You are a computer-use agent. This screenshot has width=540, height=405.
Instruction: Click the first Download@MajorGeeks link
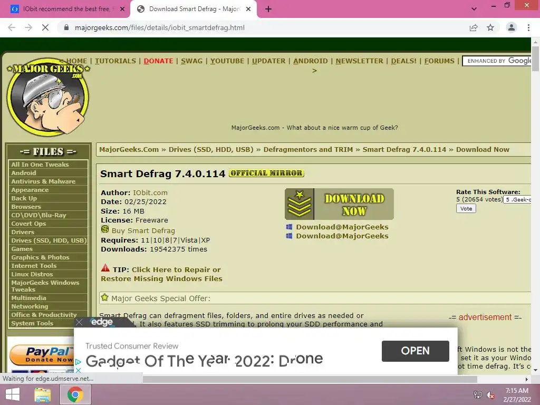(342, 227)
